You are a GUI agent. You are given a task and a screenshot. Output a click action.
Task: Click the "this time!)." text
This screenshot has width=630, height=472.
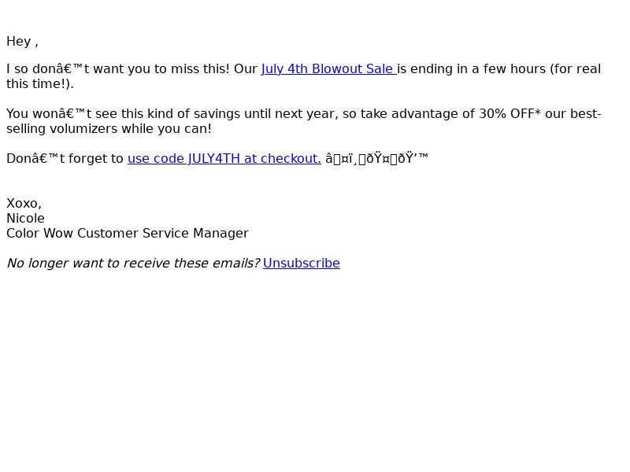(x=40, y=84)
